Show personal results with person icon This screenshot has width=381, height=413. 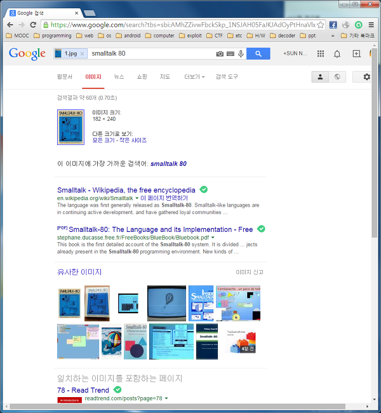point(320,77)
